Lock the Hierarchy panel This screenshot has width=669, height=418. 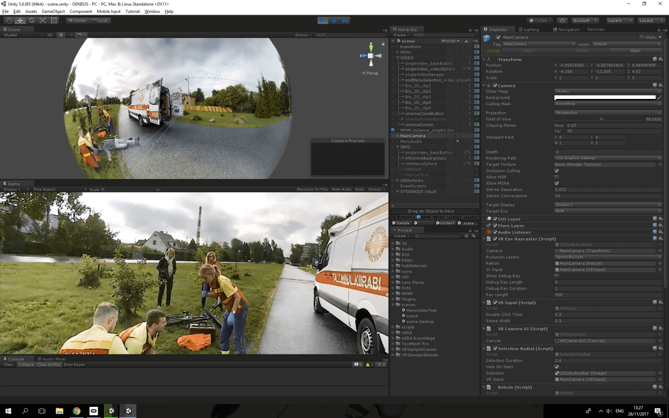tap(470, 30)
